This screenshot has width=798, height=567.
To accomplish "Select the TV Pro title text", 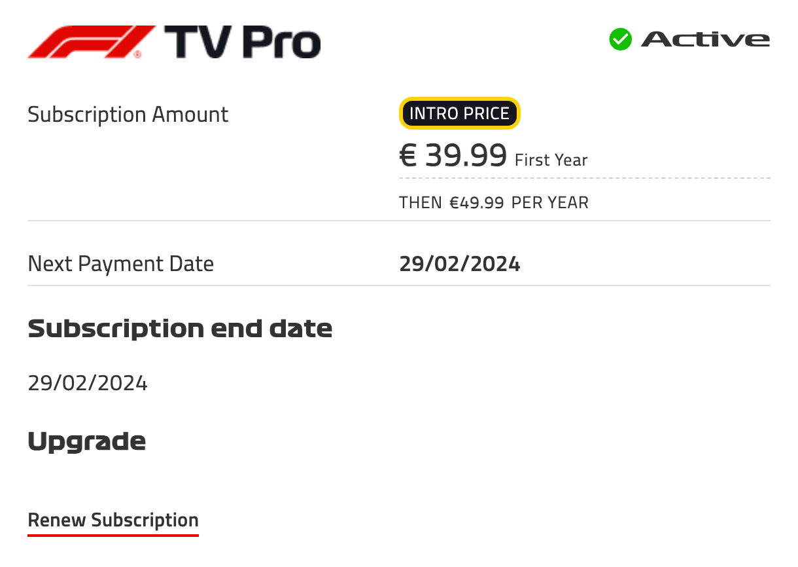I will click(x=243, y=43).
